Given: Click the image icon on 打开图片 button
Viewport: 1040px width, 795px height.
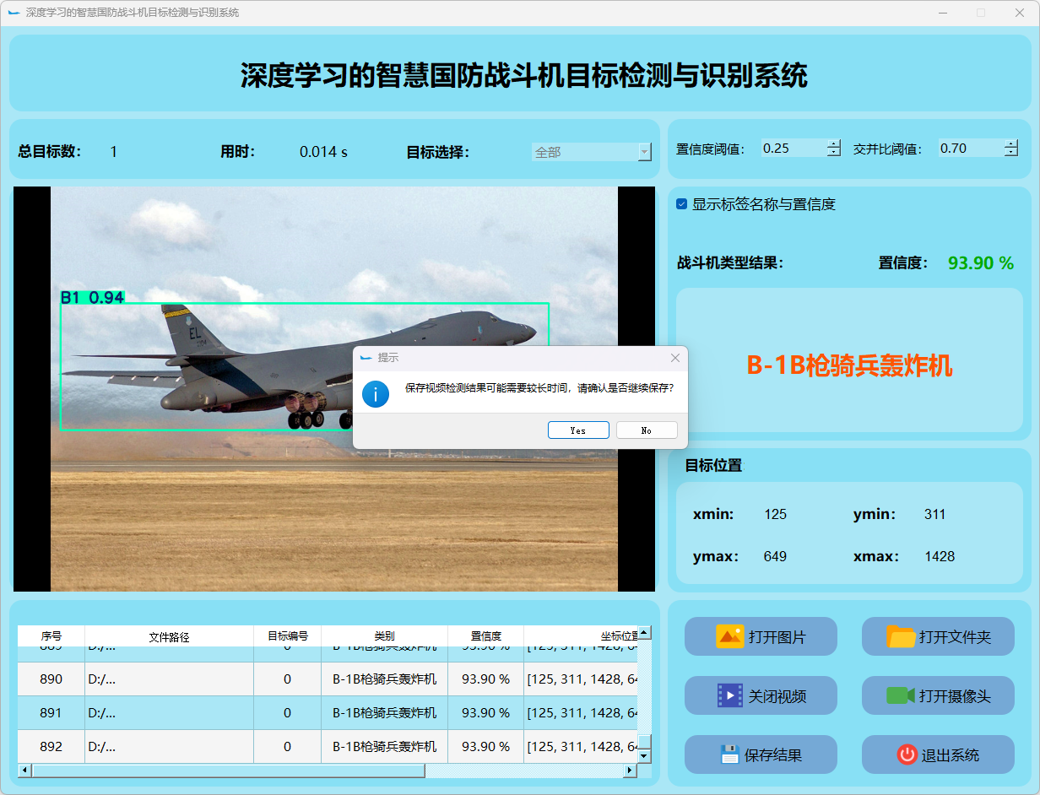Looking at the screenshot, I should click(729, 636).
